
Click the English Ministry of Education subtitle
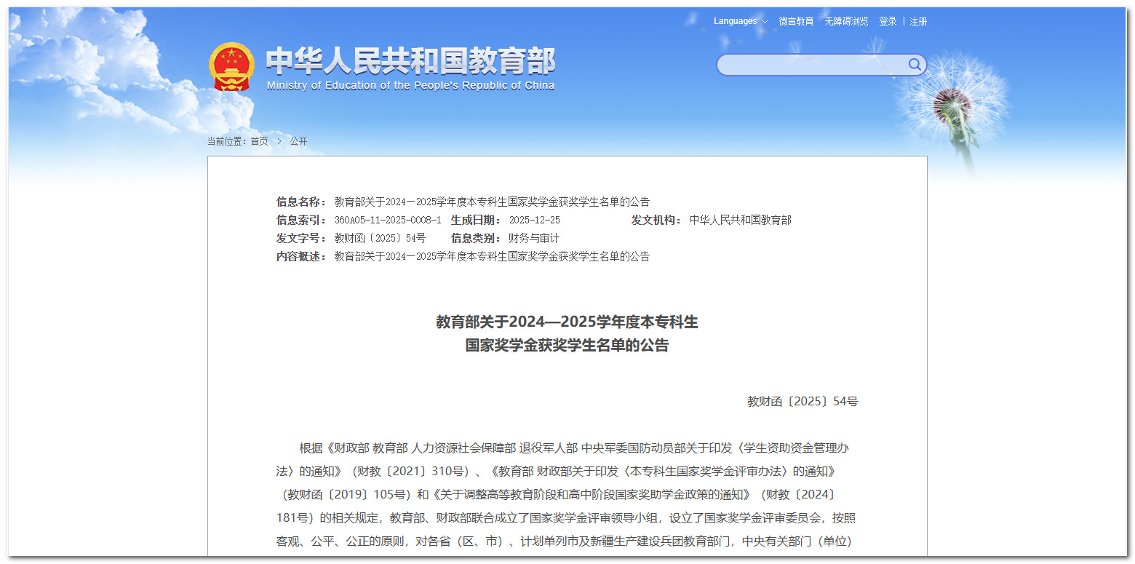click(x=410, y=86)
